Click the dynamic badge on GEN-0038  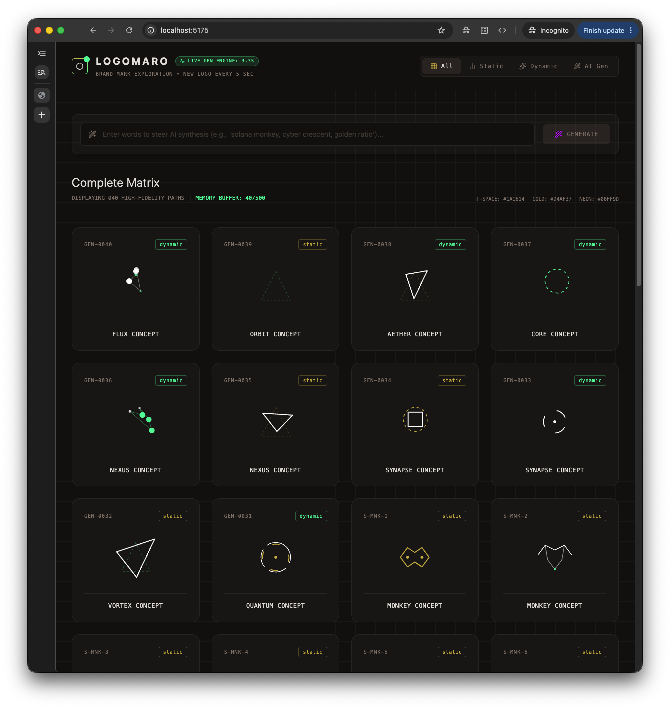pos(450,245)
